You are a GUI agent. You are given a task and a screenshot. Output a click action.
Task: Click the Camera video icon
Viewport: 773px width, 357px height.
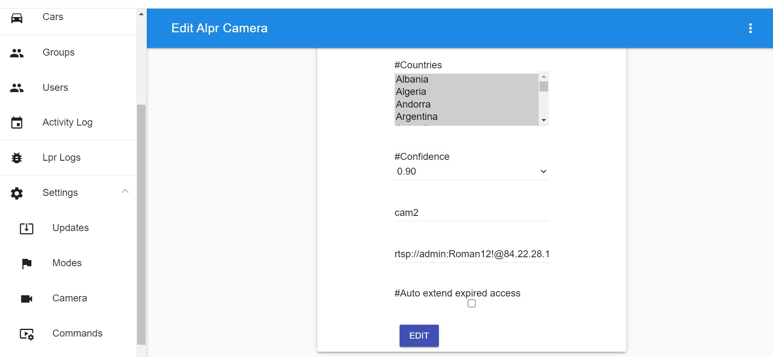coord(27,299)
